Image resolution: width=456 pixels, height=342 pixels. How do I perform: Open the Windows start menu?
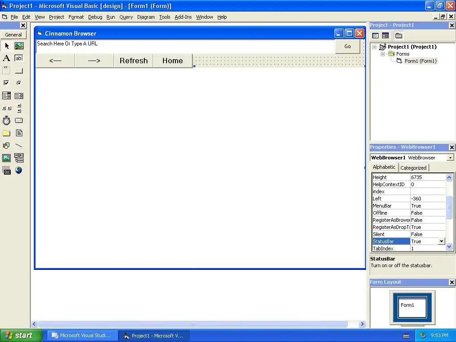[x=21, y=335]
